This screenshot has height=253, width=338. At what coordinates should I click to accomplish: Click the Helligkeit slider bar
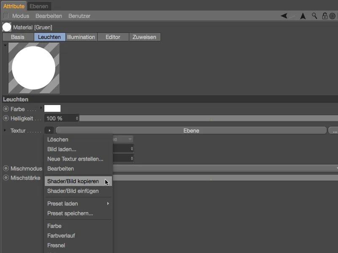pos(209,118)
